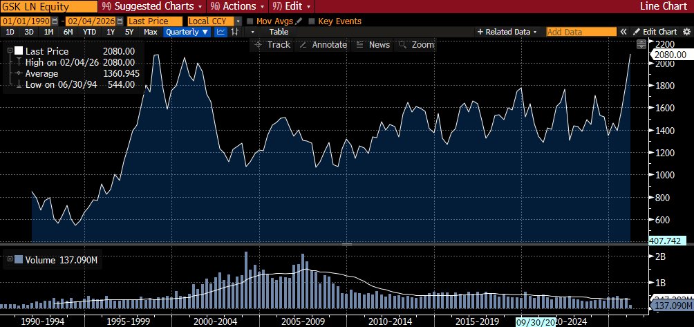Click the 2015-2019 x-axis label
This screenshot has width=694, height=327.
click(x=477, y=321)
